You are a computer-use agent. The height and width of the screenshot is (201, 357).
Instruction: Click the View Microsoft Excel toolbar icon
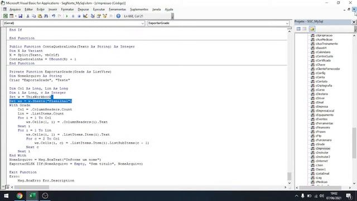click(x=6, y=16)
